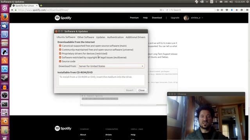Open Help link in Spotify header
This screenshot has height=140, width=250.
click(145, 18)
